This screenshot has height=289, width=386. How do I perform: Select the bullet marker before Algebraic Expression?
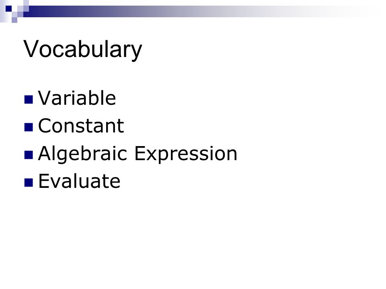pyautogui.click(x=29, y=155)
